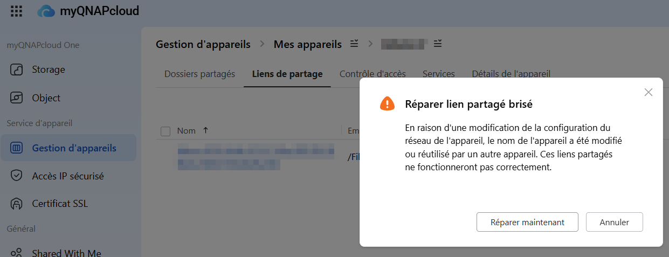Select the Object icon in sidebar

tap(17, 98)
